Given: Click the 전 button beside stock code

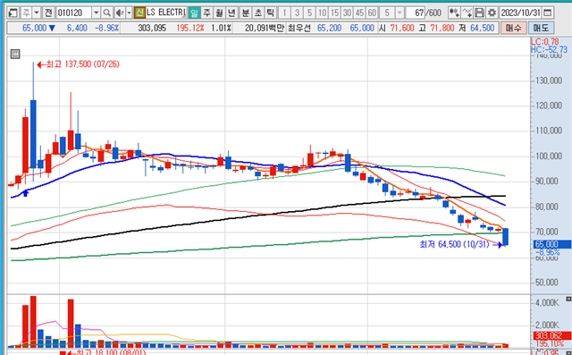Looking at the screenshot, I should coord(48,13).
